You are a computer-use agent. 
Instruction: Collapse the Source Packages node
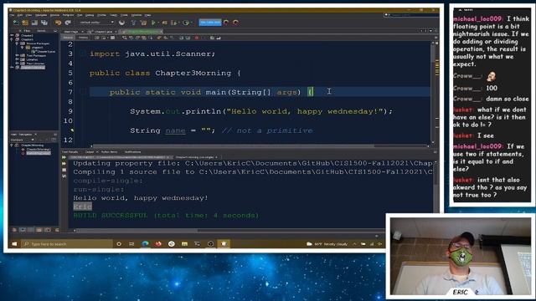17,43
